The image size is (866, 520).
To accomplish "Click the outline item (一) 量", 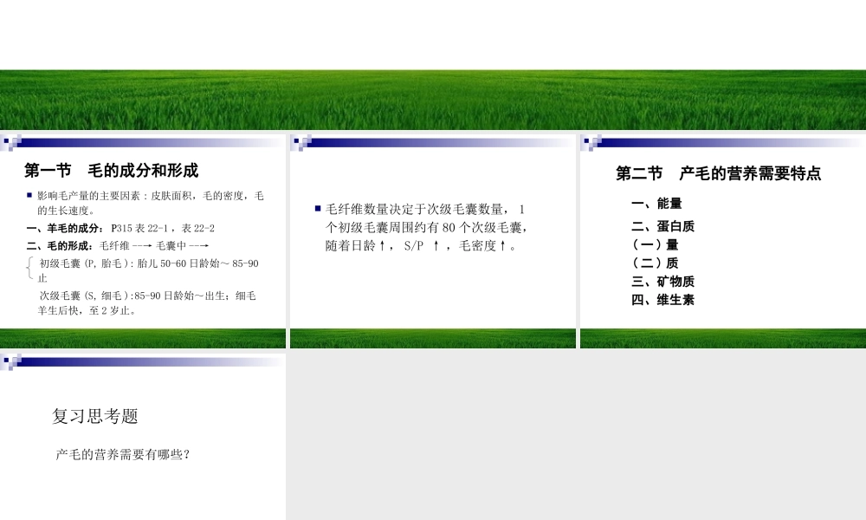I will [655, 244].
